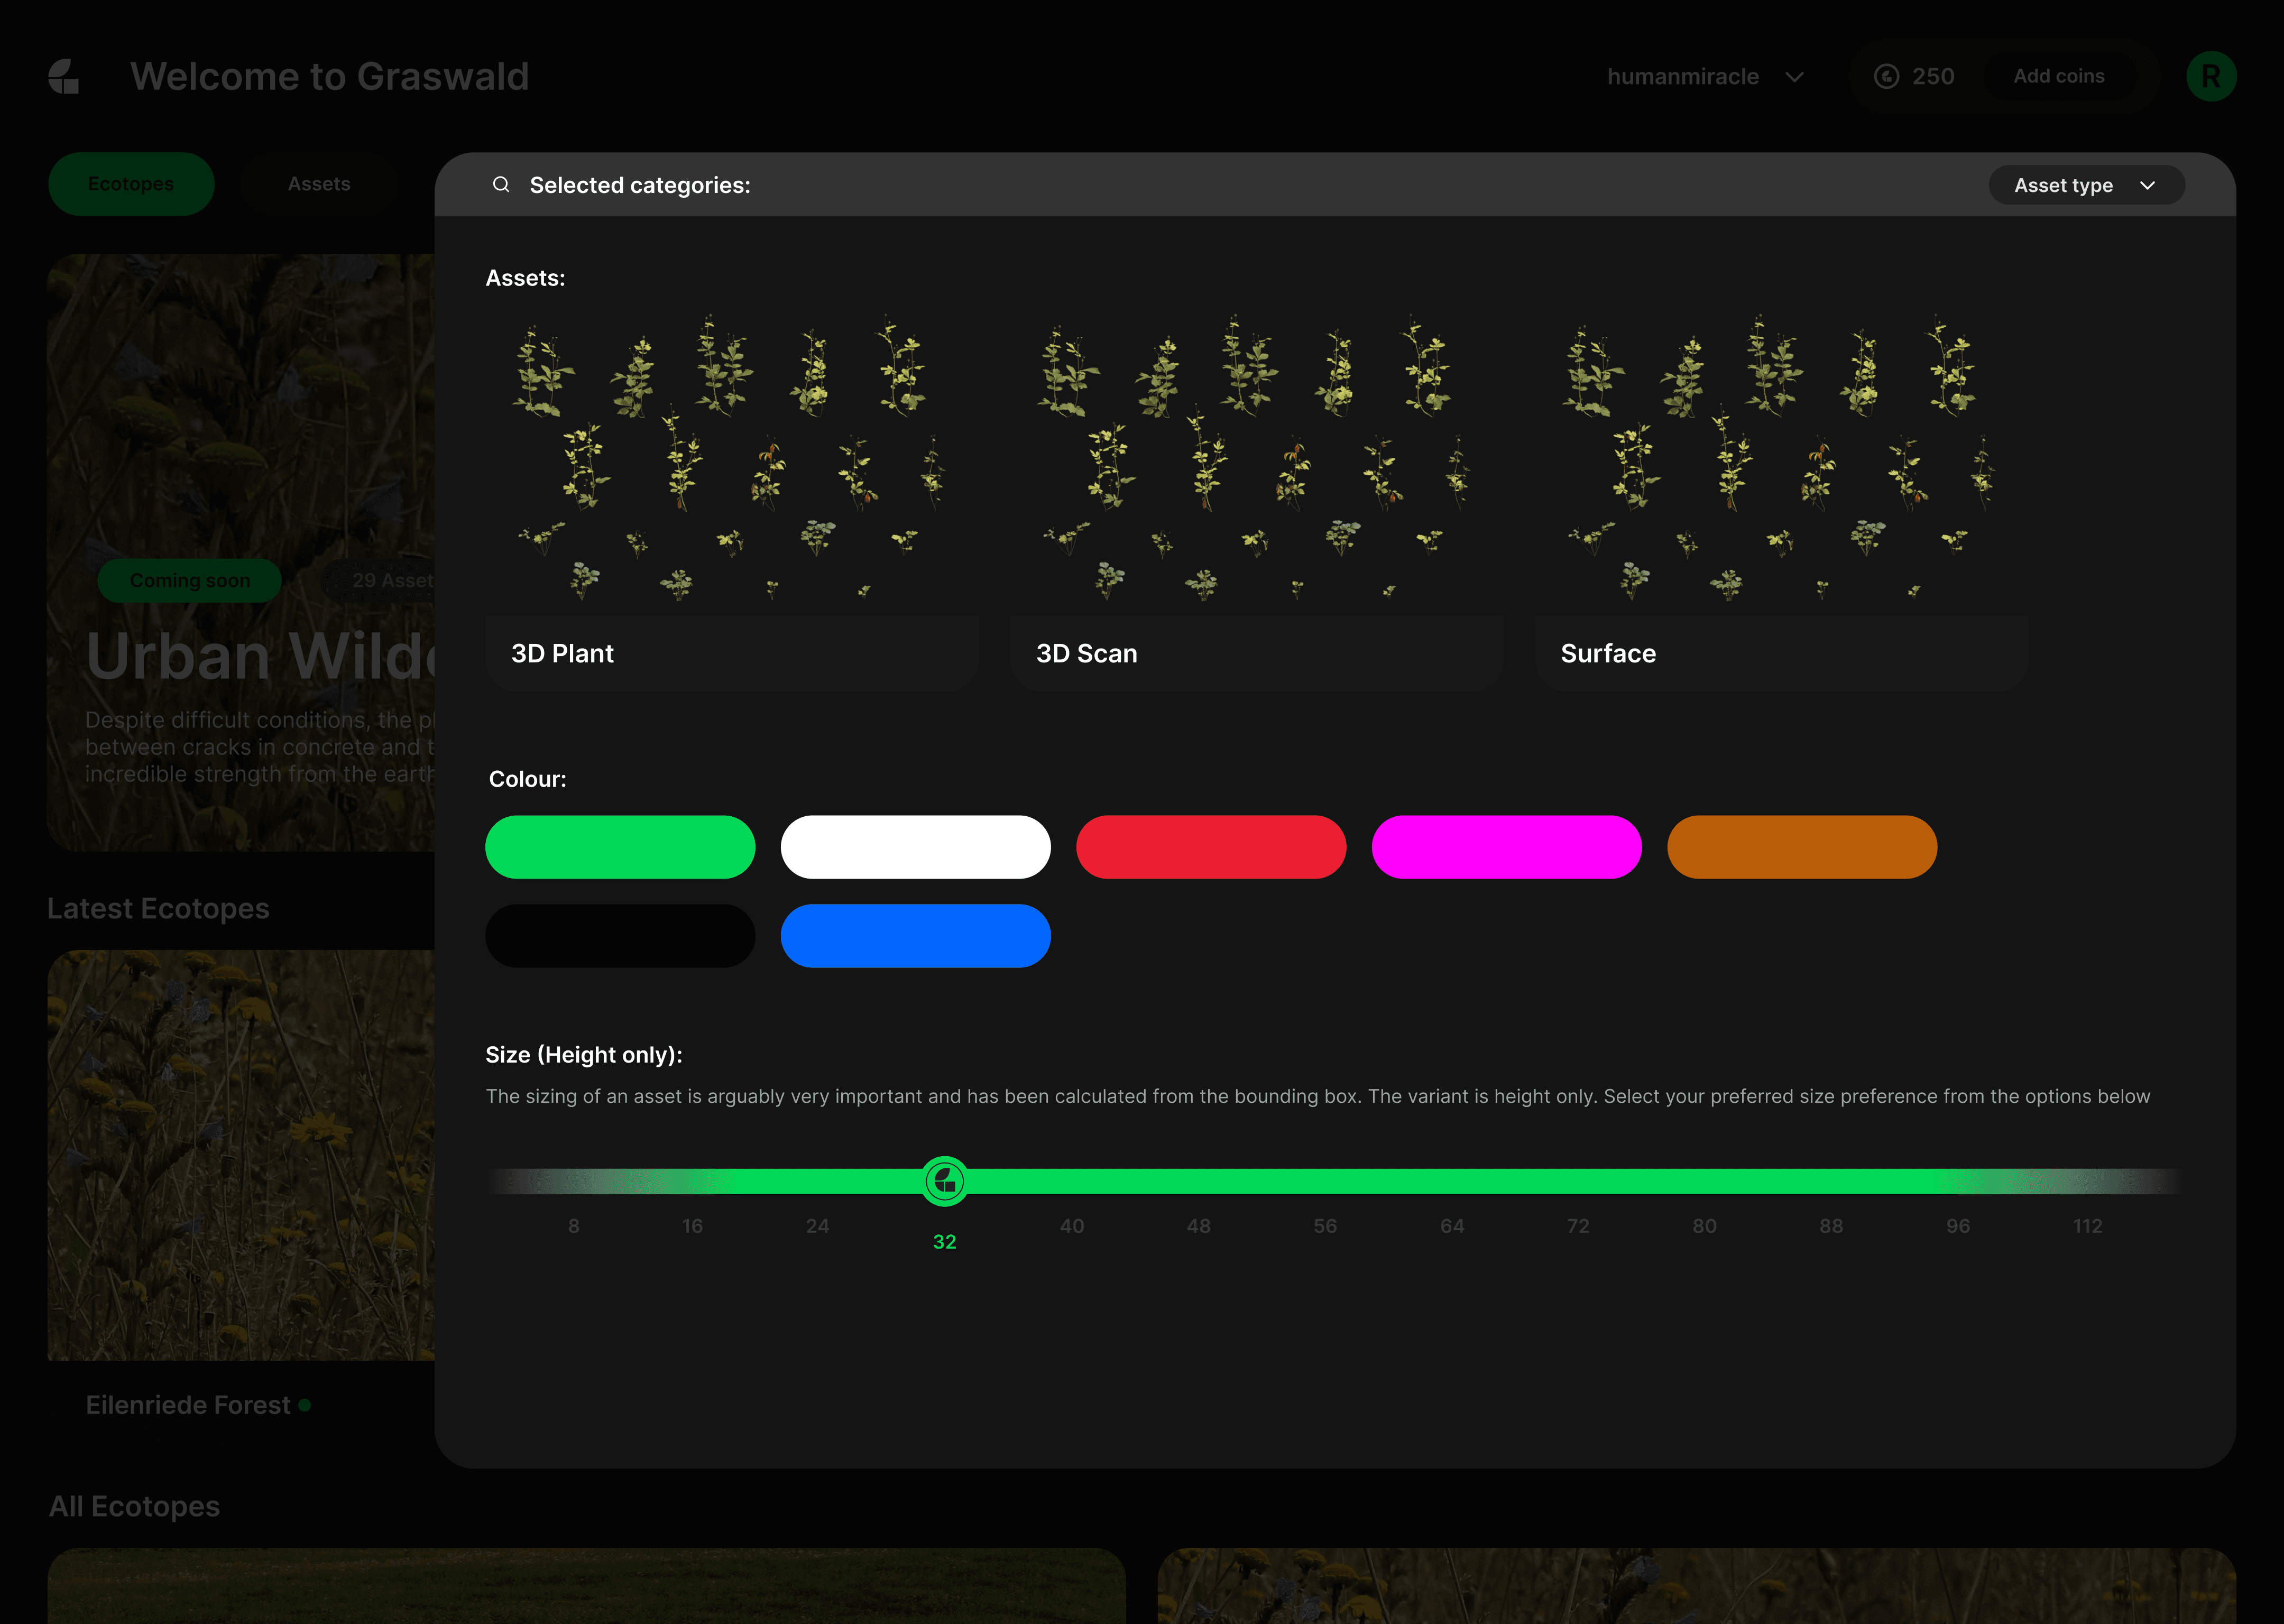Choose the blue colour swatch
The image size is (2284, 1624).
tap(915, 936)
